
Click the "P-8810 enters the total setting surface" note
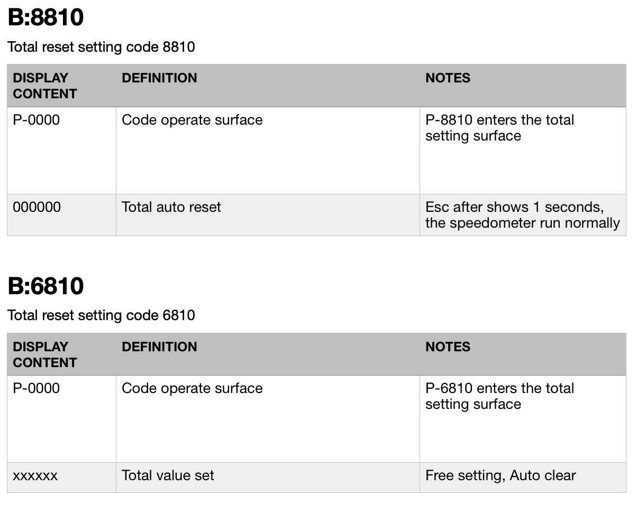tap(499, 128)
